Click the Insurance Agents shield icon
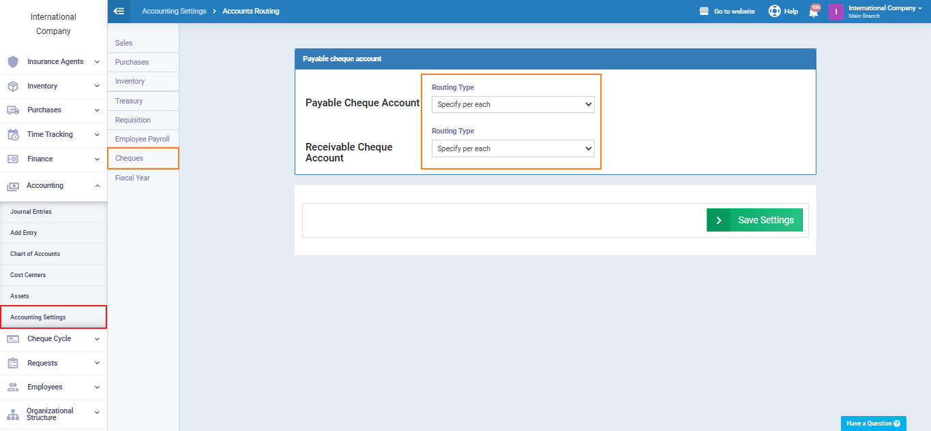Image resolution: width=931 pixels, height=431 pixels. (13, 62)
